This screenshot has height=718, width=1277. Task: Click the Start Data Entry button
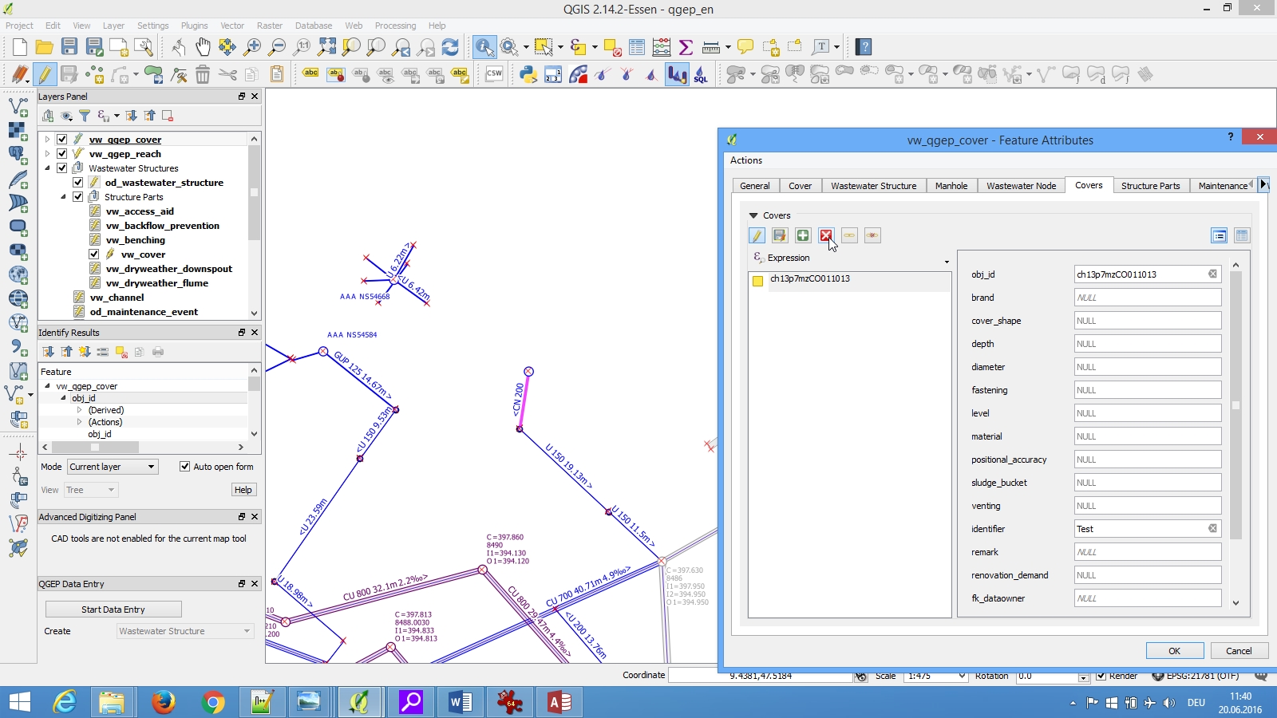click(113, 610)
